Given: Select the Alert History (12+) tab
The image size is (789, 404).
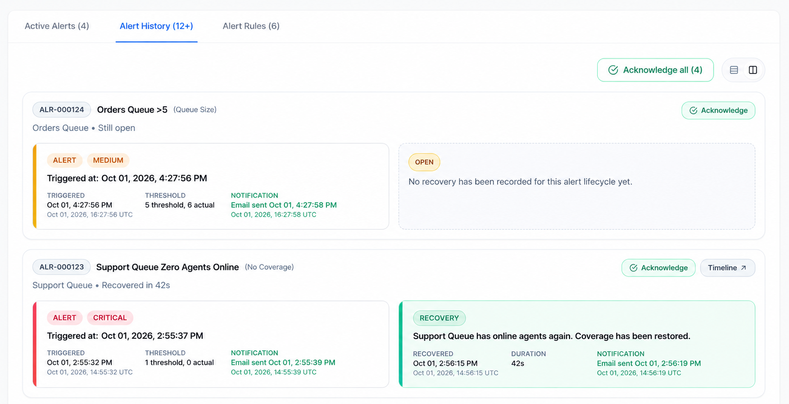Looking at the screenshot, I should click(156, 26).
